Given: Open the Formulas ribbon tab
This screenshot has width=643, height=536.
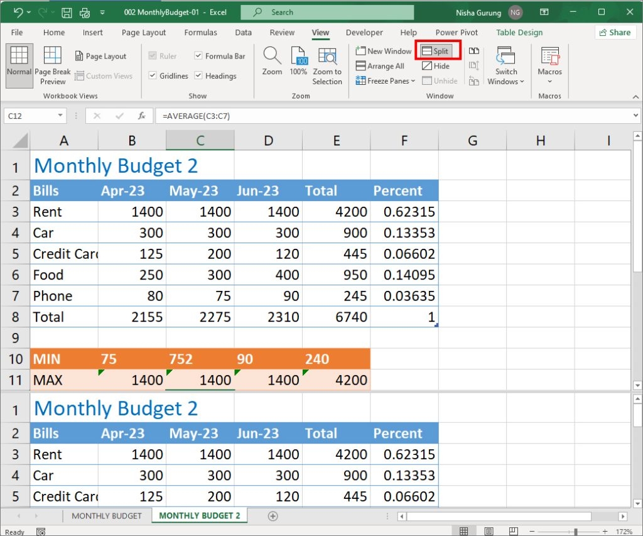Looking at the screenshot, I should [200, 33].
